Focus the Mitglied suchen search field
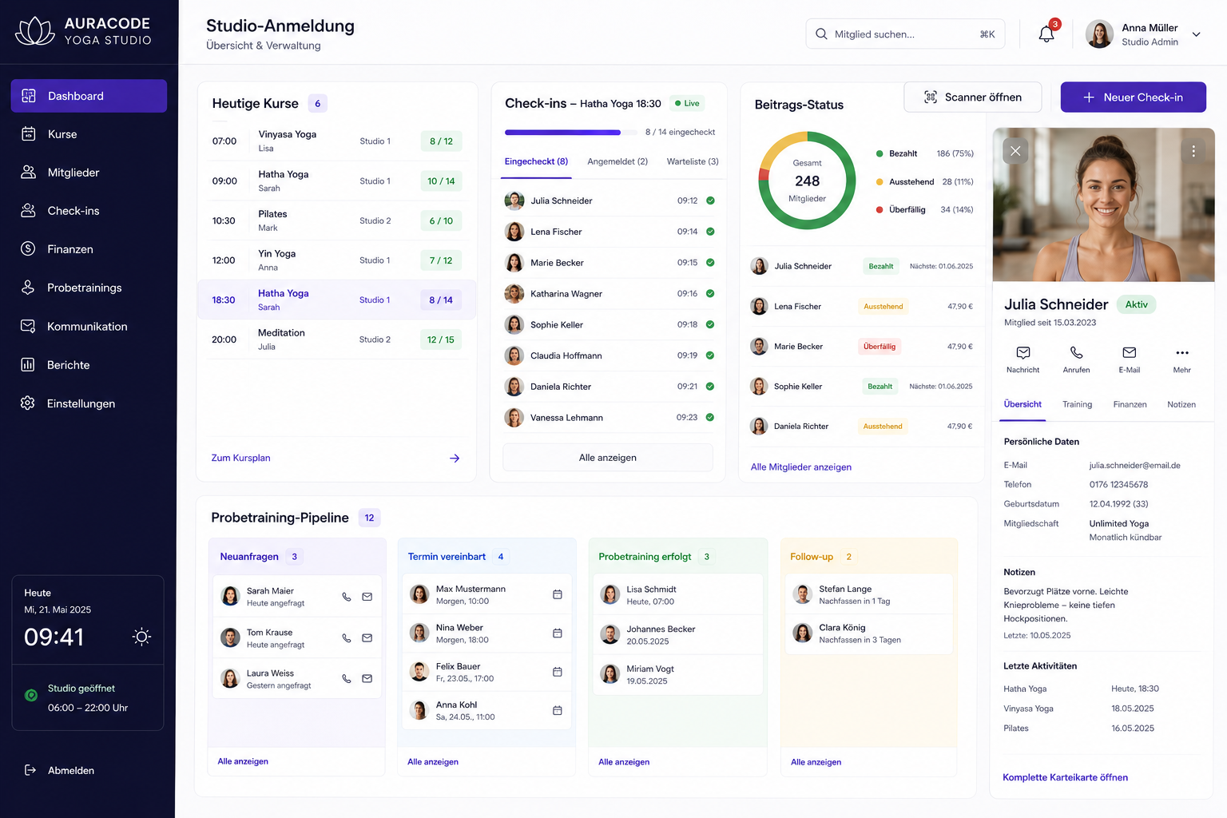The image size is (1227, 818). [x=905, y=34]
